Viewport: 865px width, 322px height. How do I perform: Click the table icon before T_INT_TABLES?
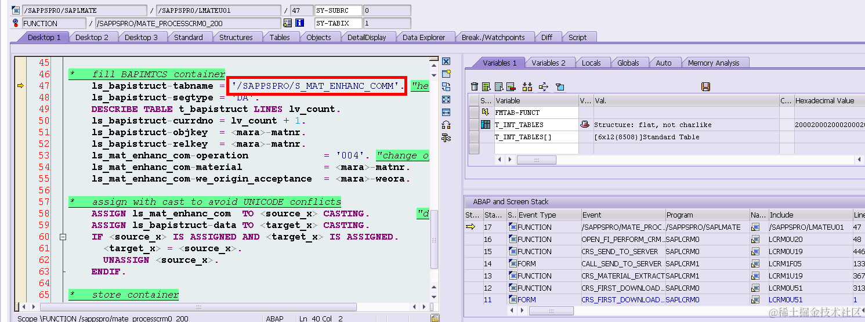pyautogui.click(x=486, y=125)
